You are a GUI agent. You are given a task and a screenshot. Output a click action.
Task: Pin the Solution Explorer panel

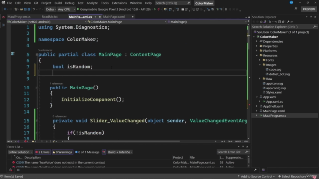(311, 17)
